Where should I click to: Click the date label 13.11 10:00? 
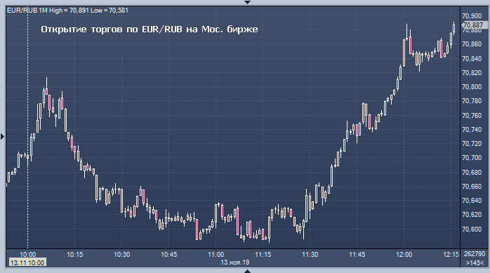pyautogui.click(x=27, y=262)
